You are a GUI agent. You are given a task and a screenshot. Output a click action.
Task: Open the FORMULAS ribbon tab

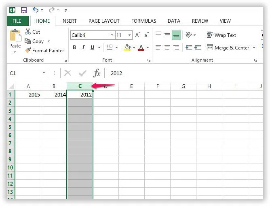(x=143, y=21)
